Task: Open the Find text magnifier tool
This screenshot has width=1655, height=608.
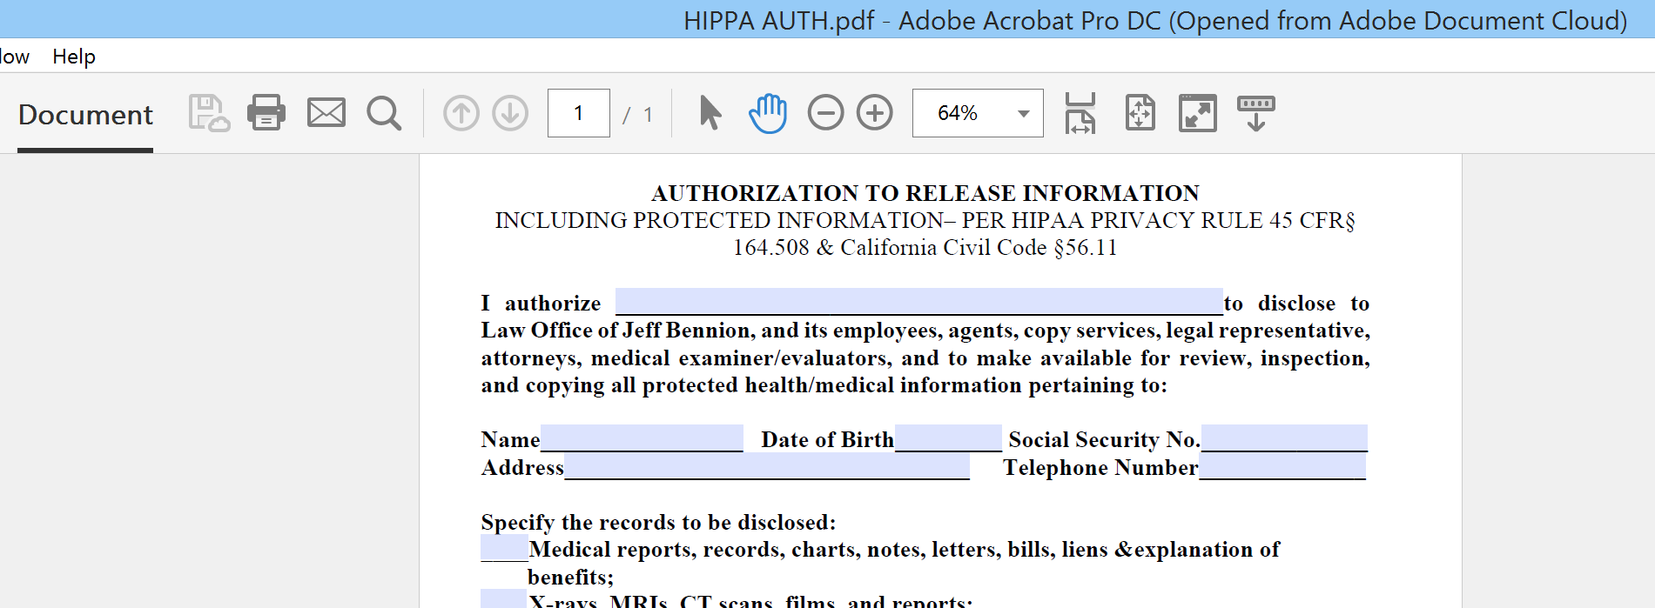Action: click(384, 113)
